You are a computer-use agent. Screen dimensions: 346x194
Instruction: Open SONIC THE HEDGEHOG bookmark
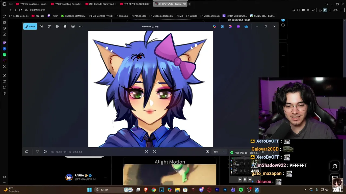262,16
